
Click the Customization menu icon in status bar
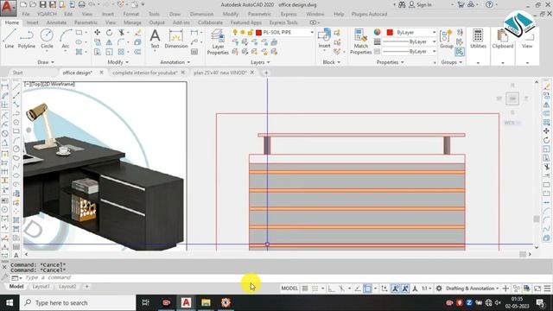tap(547, 289)
